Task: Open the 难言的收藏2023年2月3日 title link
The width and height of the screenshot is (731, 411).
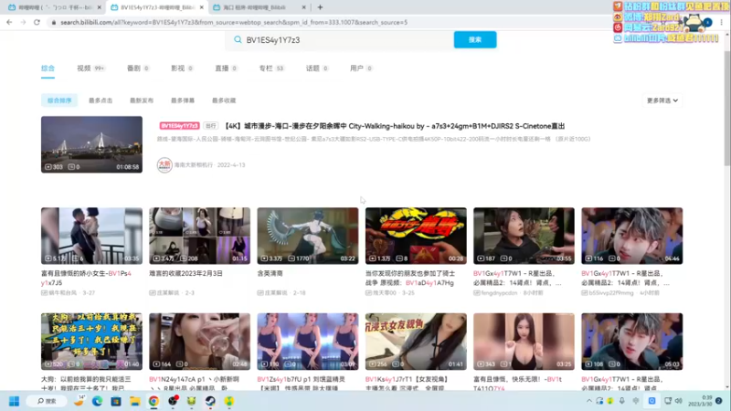Action: [x=186, y=273]
